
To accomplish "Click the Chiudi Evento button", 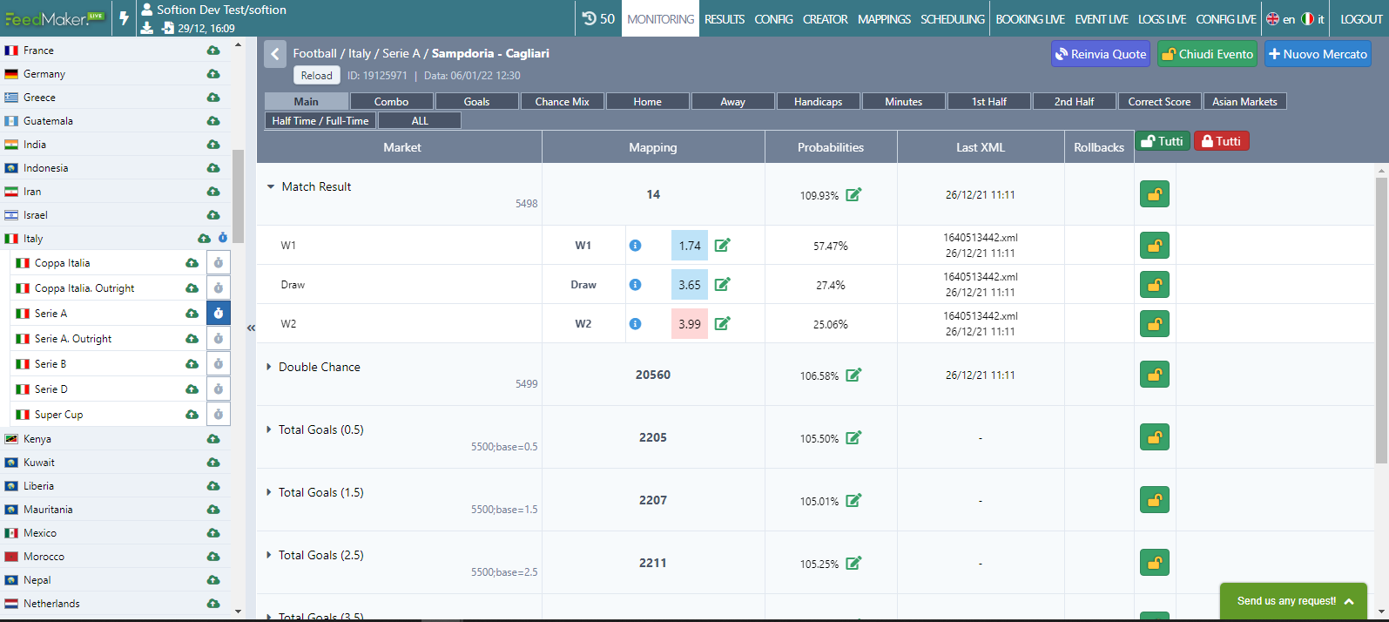I will coord(1207,54).
